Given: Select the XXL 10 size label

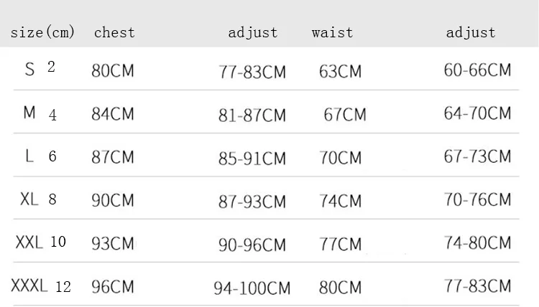Looking at the screenshot, I should click(x=40, y=242).
